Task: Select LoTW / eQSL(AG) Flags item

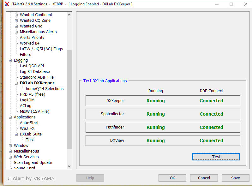Action: tap(41, 49)
